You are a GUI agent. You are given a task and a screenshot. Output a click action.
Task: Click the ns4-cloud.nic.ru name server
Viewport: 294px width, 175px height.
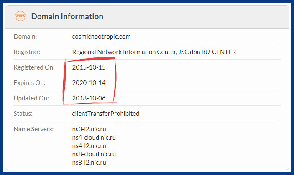[x=94, y=137]
